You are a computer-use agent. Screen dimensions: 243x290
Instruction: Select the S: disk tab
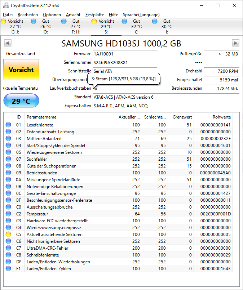click(106, 26)
